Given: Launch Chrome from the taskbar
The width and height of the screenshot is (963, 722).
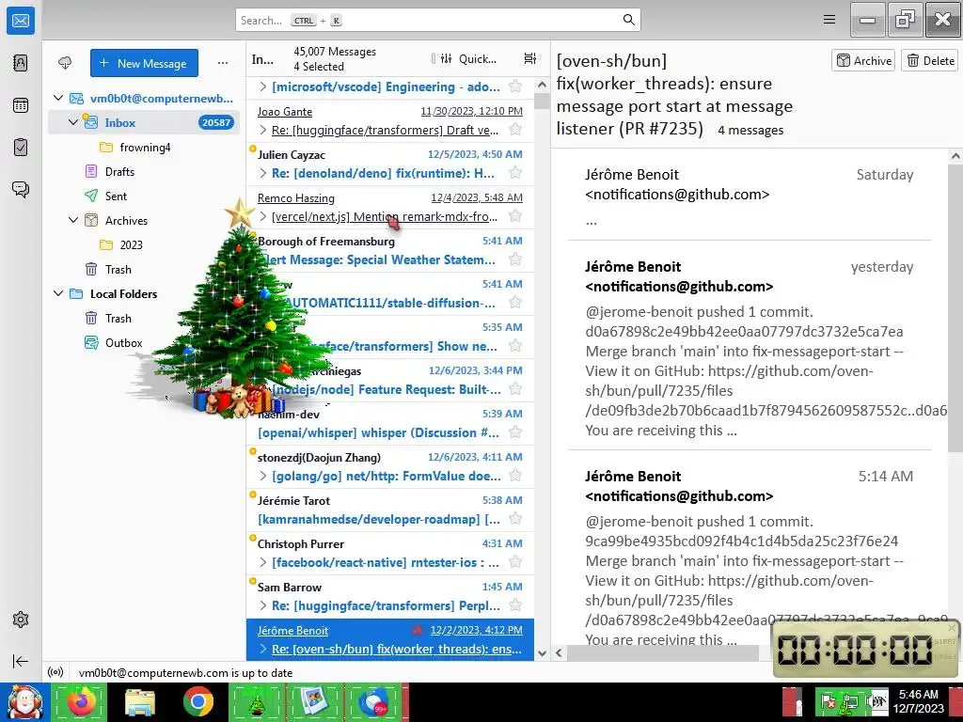Looking at the screenshot, I should [x=197, y=701].
